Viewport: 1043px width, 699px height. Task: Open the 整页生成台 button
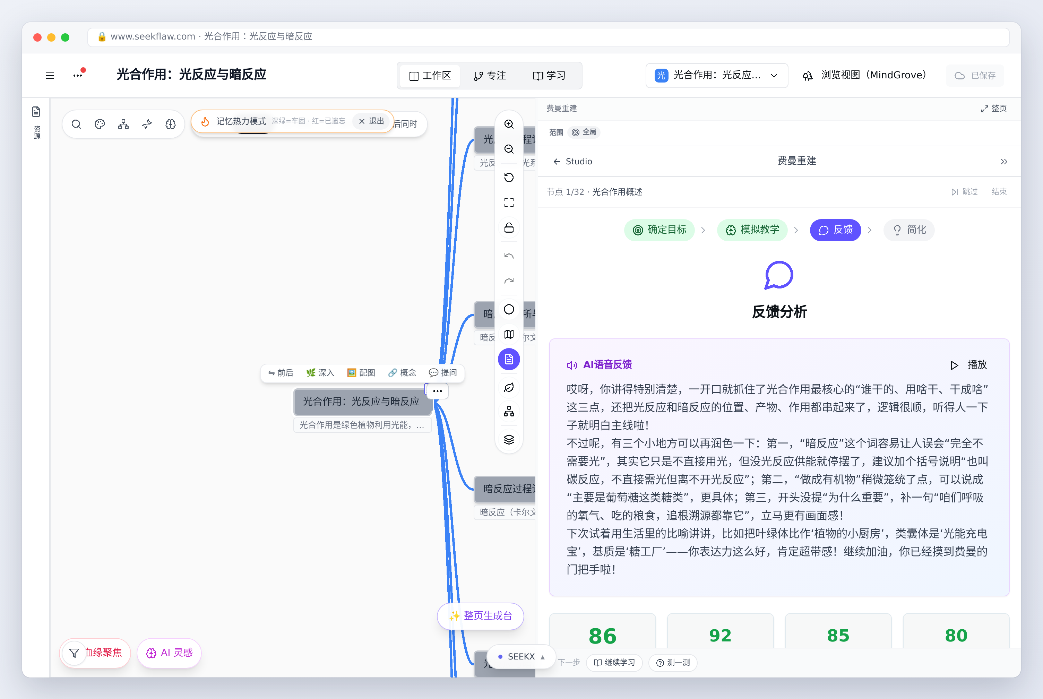[481, 616]
